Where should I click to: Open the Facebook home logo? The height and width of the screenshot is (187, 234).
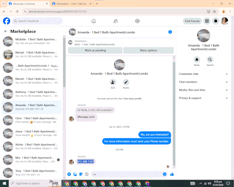(7, 21)
